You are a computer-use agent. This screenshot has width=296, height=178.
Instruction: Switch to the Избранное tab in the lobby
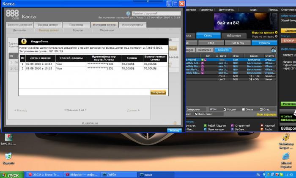tap(234, 36)
